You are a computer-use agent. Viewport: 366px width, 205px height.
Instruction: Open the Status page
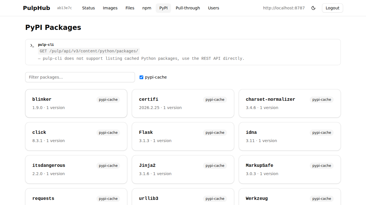pos(88,8)
